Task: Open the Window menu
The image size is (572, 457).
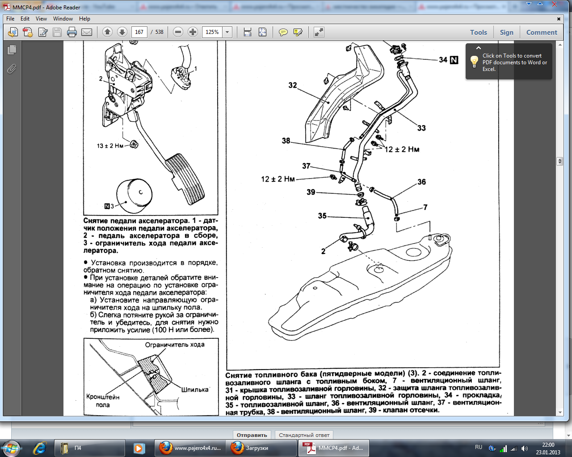Action: pyautogui.click(x=63, y=19)
